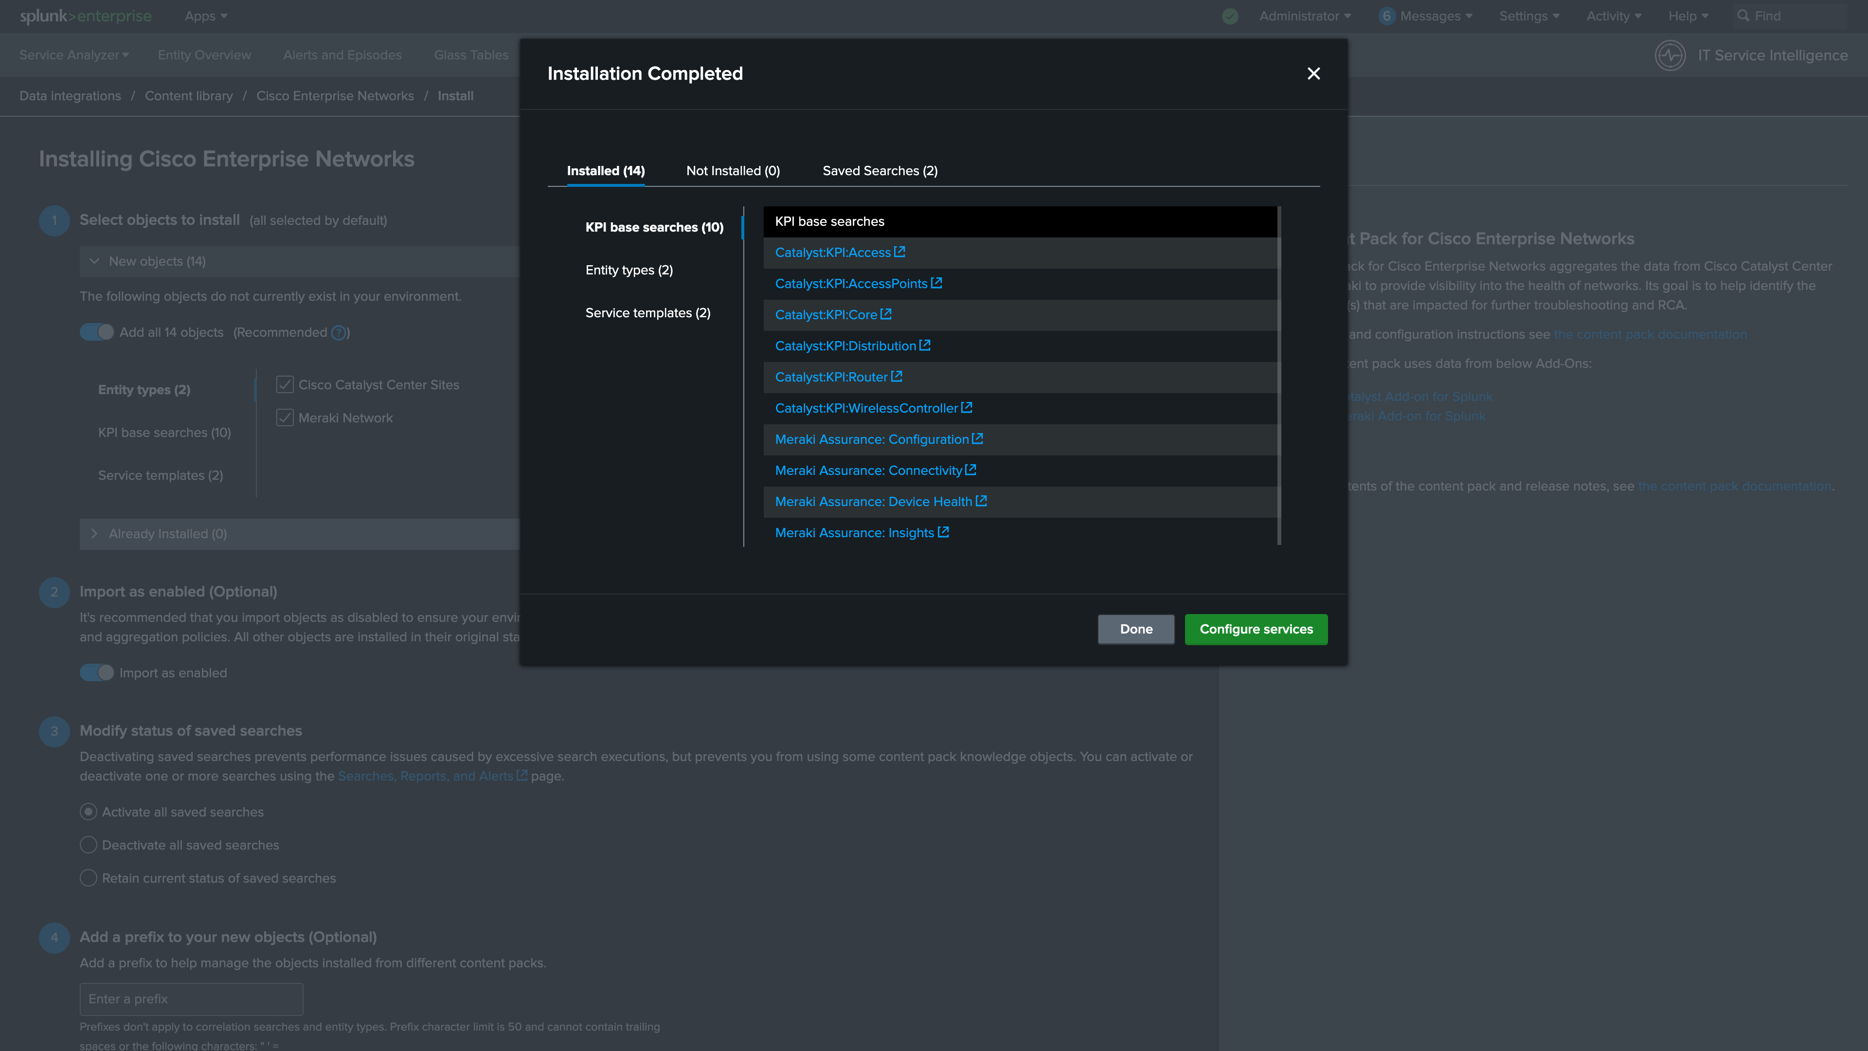Image resolution: width=1868 pixels, height=1051 pixels.
Task: Click the KPI base searches list scrollbar
Action: coord(1279,375)
